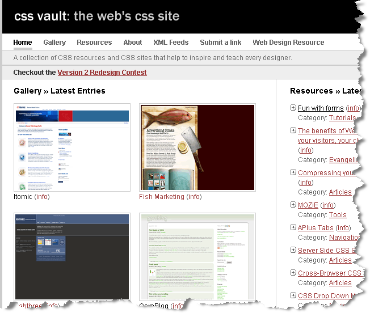Image resolution: width=370 pixels, height=313 pixels.
Task: Click arrow icon beside Fun with forms
Action: 293,108
